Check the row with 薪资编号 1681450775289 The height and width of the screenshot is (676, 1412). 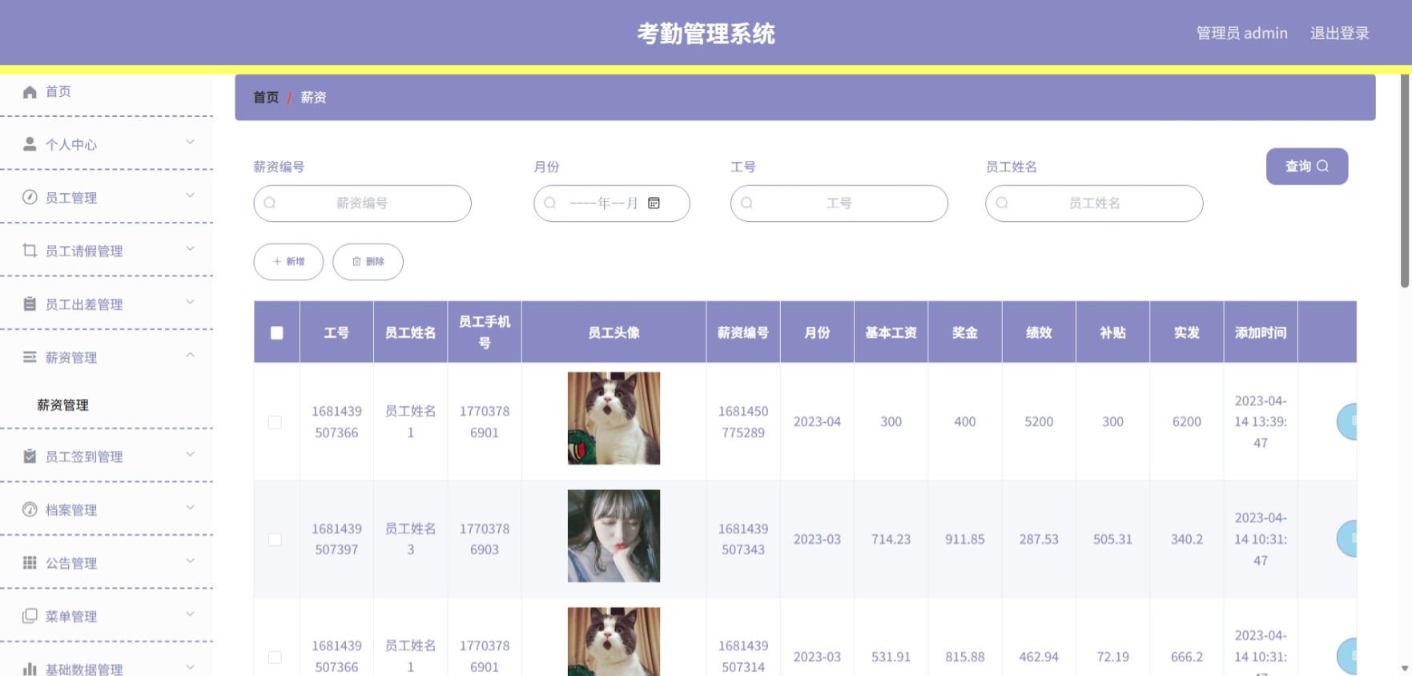click(x=275, y=422)
